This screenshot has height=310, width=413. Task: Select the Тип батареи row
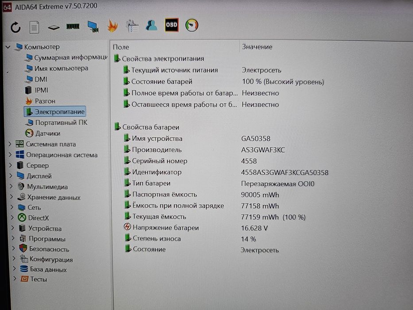(x=219, y=183)
